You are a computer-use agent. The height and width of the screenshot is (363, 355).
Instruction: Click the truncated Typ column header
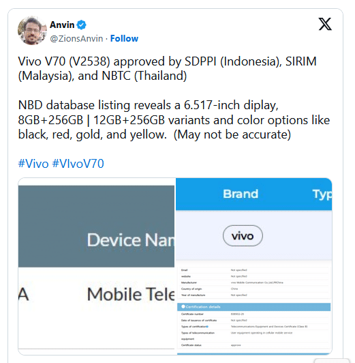322,194
